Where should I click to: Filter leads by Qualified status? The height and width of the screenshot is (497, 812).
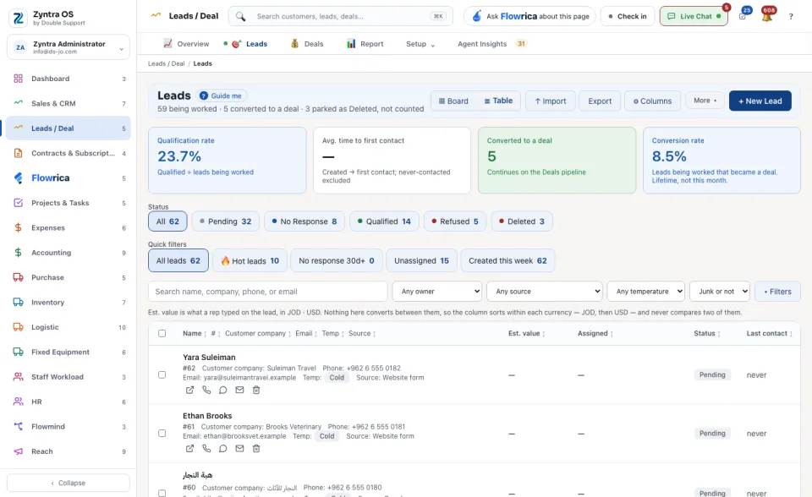pos(384,221)
